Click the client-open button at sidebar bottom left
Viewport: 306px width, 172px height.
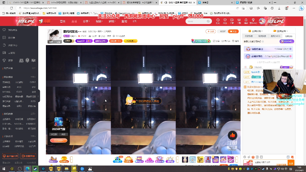click(10, 156)
